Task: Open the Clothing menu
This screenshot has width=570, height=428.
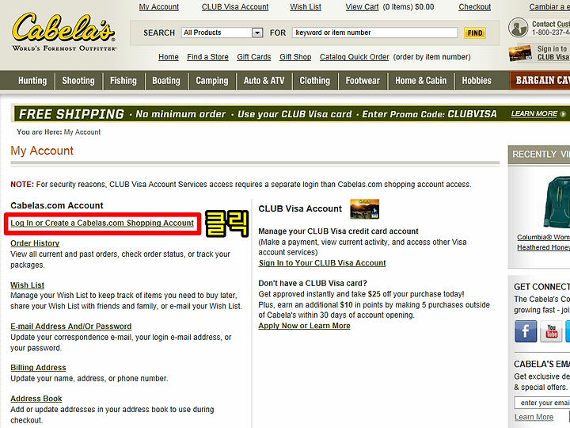Action: coord(315,80)
